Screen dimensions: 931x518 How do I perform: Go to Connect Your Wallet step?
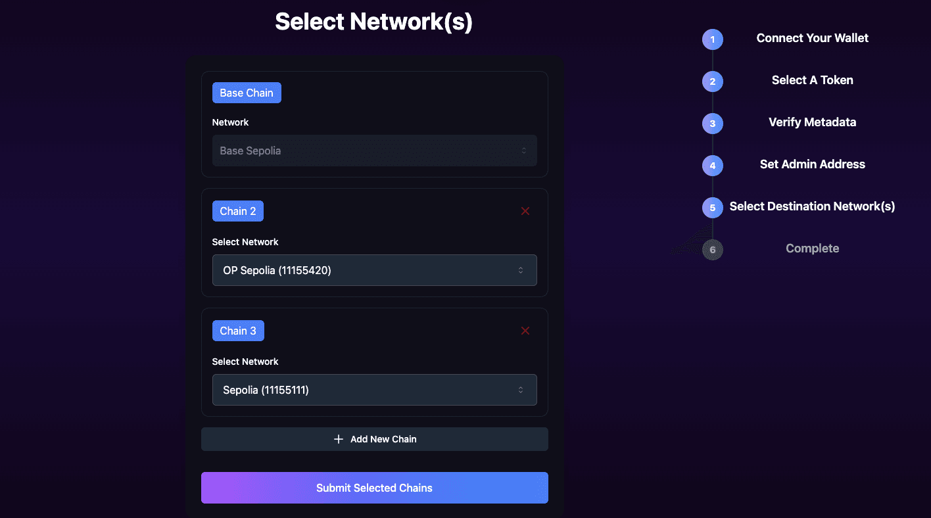pos(812,38)
